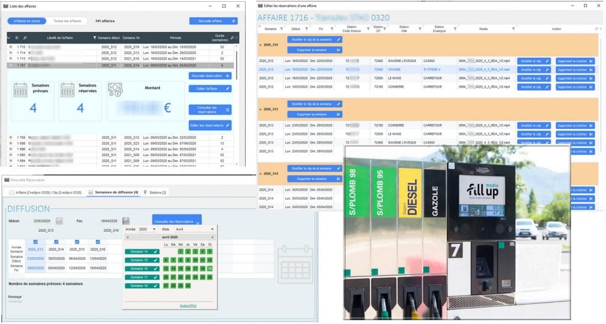Go to next month in calendar popup

tap(212, 236)
